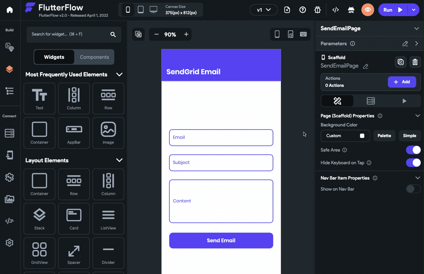
Task: Select the code view </> icon
Action: point(335,10)
